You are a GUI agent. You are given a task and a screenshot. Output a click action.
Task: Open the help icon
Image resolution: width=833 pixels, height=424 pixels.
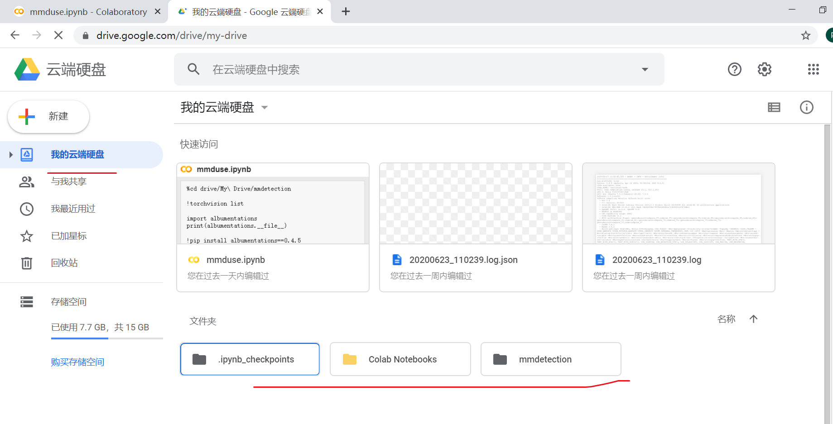734,69
